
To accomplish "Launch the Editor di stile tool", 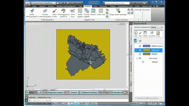I will [54, 13].
